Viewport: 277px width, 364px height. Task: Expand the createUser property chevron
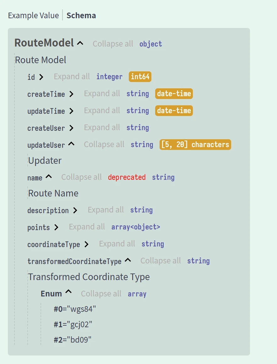71,128
